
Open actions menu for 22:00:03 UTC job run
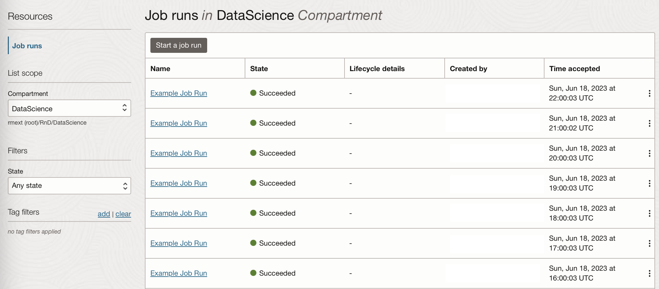pyautogui.click(x=649, y=93)
